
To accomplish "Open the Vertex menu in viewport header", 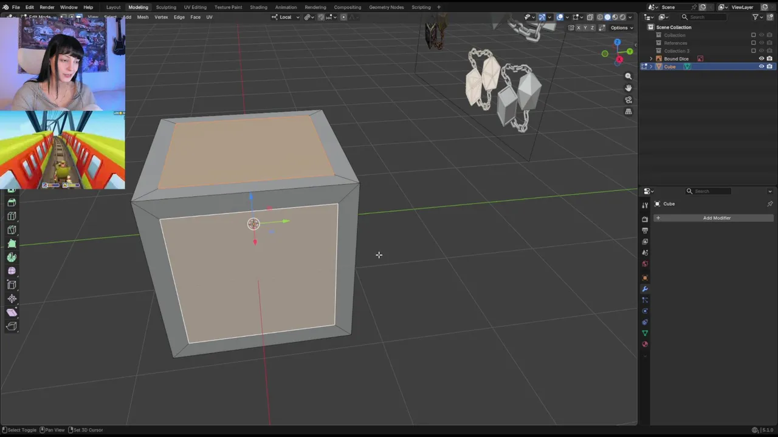I will coord(161,17).
